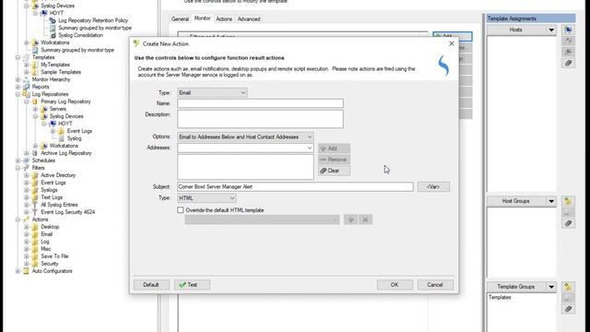Select Syslog Consolidation in the tree

pyautogui.click(x=80, y=35)
